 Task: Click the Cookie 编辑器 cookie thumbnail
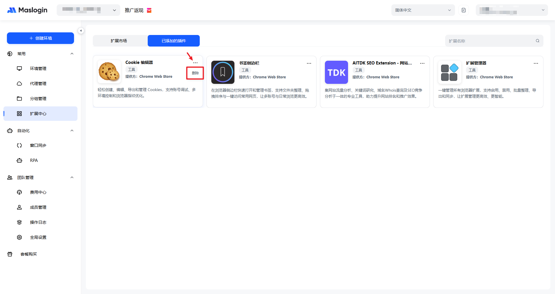pos(109,72)
